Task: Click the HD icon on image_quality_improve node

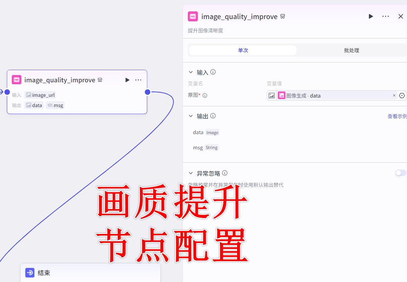Action: click(16, 80)
